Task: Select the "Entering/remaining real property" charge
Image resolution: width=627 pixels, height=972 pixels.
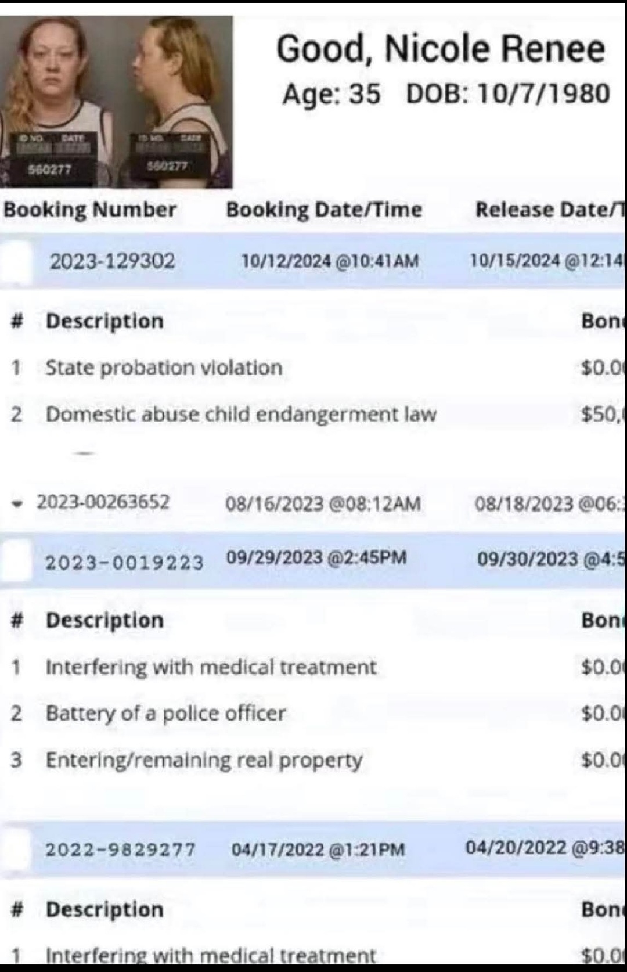Action: (204, 759)
